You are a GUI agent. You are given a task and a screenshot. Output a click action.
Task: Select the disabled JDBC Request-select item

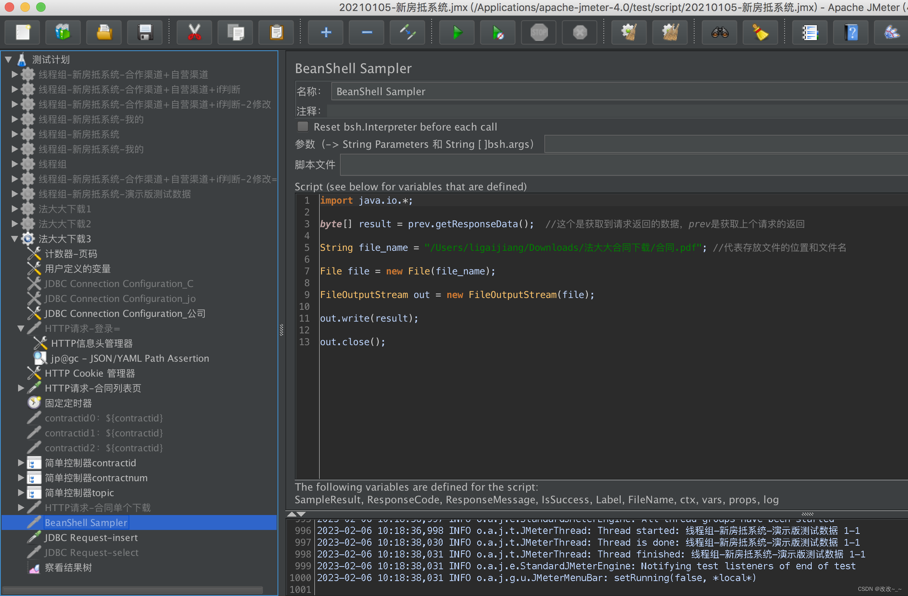92,552
